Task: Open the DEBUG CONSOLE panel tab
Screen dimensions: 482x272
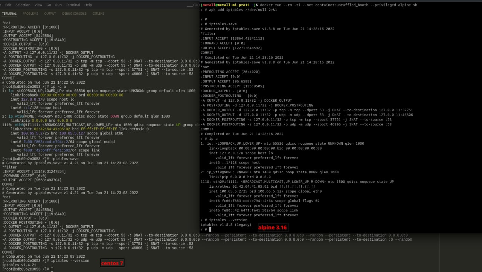Action: 74,14
